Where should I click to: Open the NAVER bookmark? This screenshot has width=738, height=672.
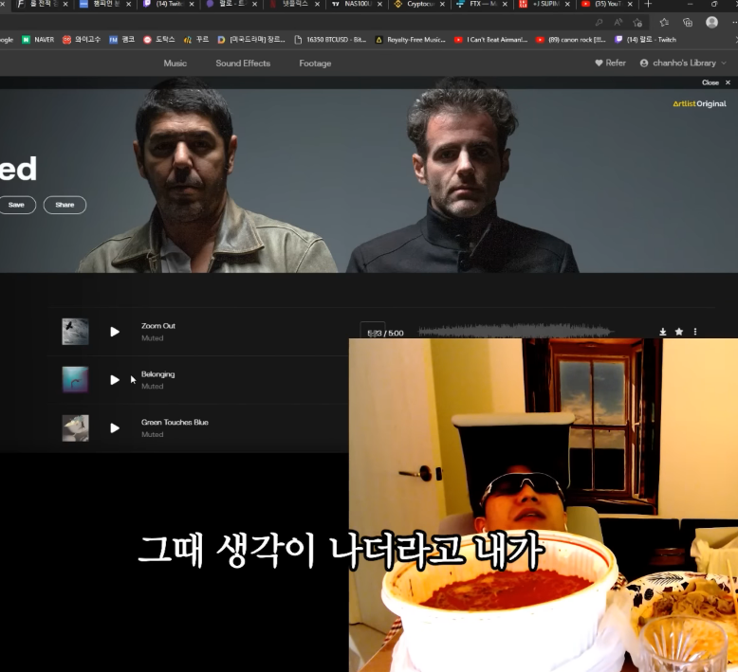38,40
